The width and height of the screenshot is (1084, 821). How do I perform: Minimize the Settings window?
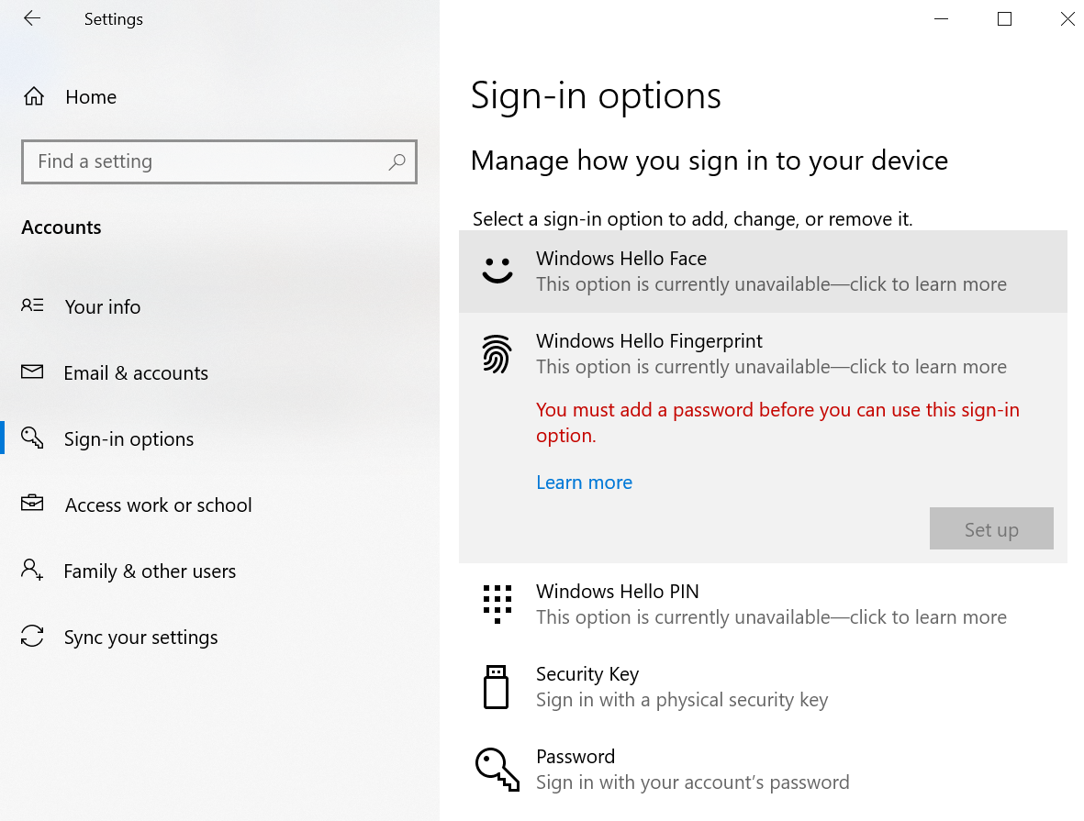pos(941,19)
